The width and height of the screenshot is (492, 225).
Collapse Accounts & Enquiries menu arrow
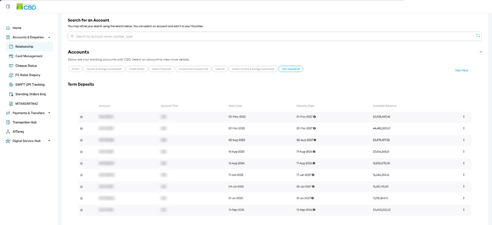coord(49,37)
